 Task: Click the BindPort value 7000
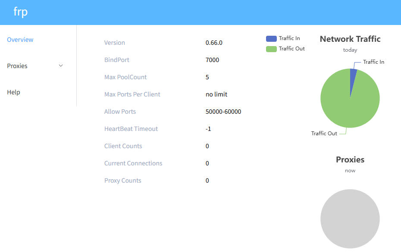click(x=212, y=60)
